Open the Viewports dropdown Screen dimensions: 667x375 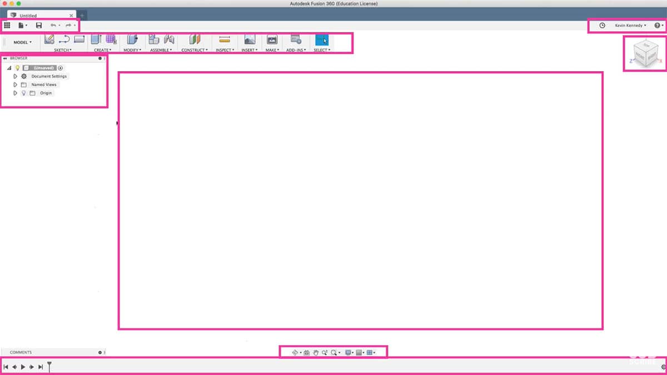(371, 352)
